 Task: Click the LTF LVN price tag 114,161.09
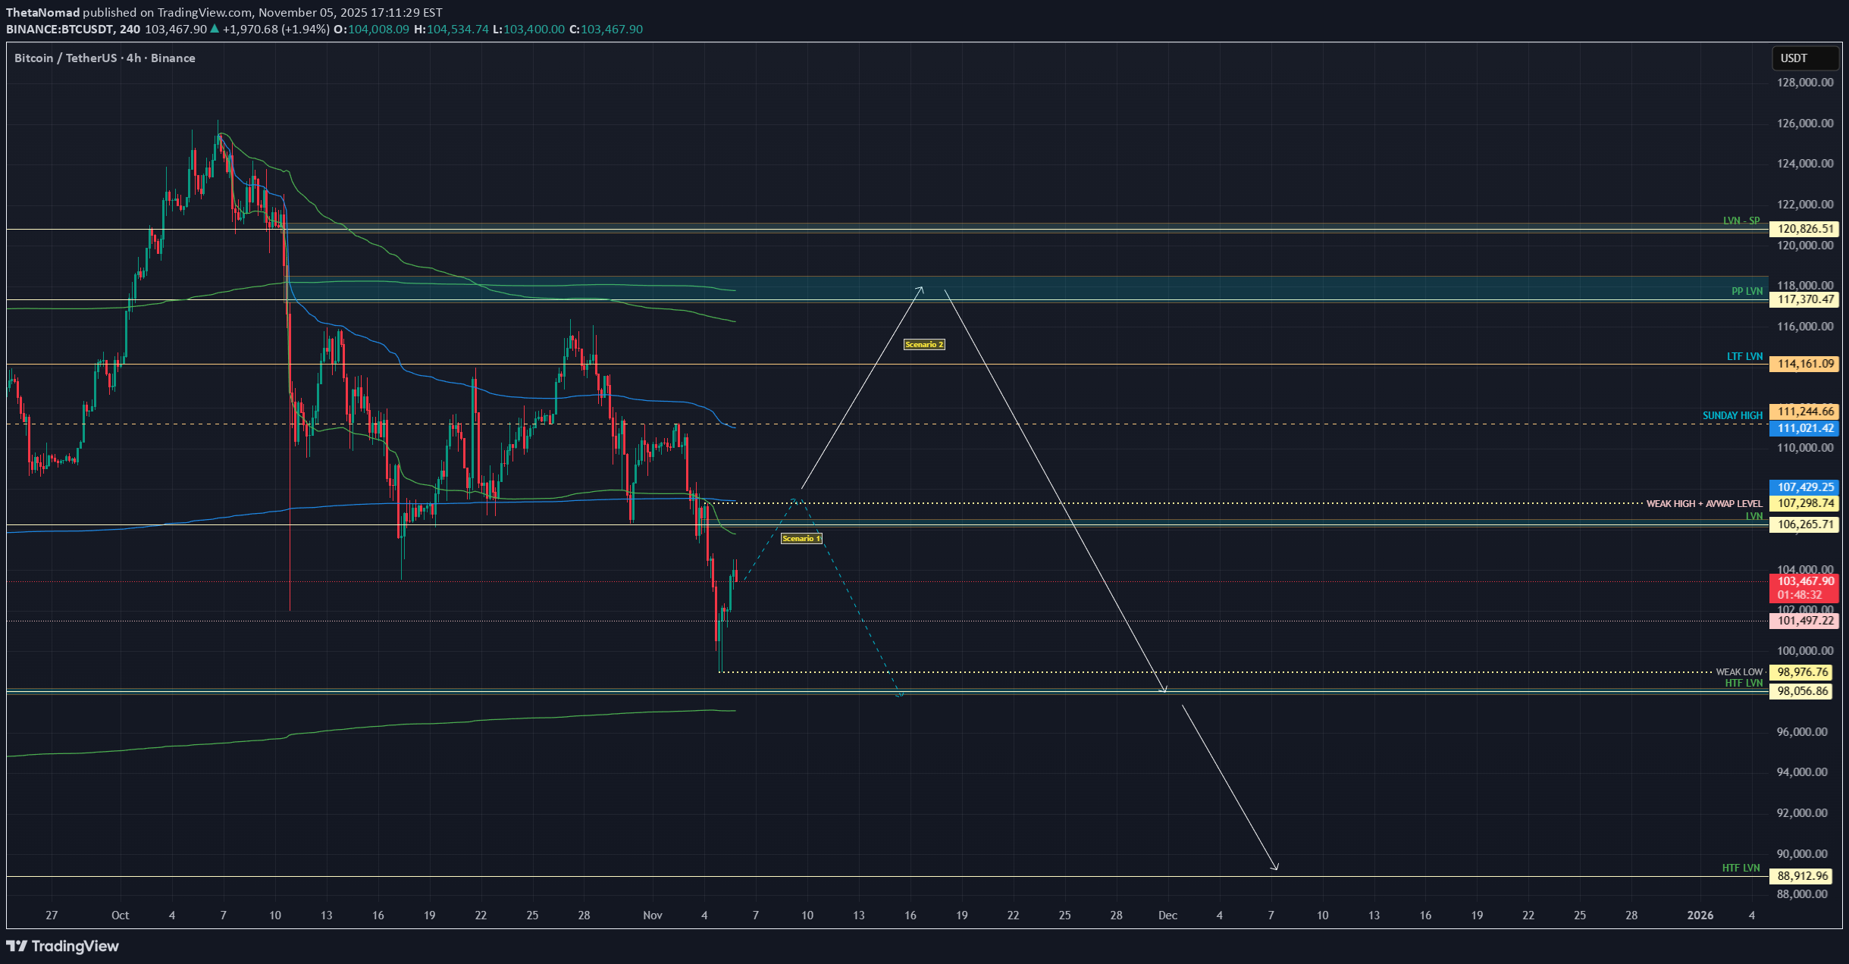[1806, 364]
